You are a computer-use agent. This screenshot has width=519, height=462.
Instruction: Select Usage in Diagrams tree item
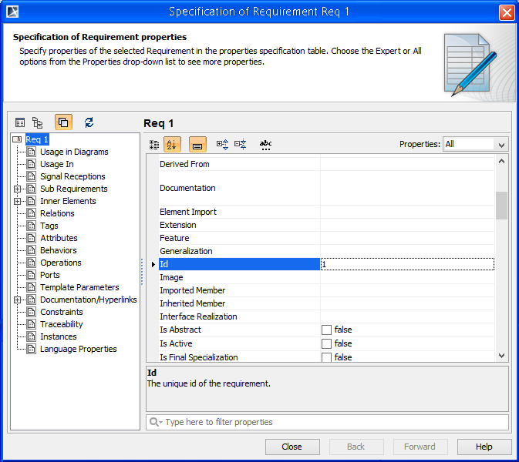point(74,152)
